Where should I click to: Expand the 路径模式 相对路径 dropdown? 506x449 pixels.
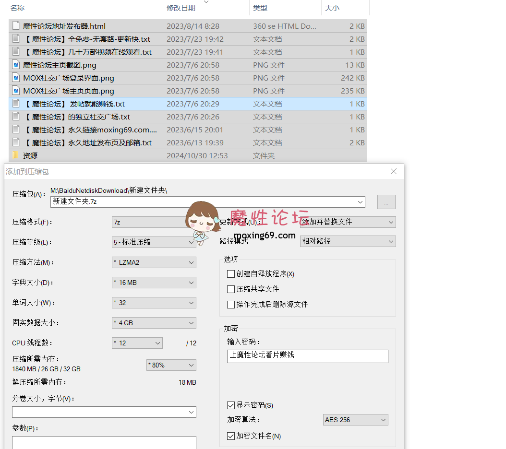click(x=348, y=241)
